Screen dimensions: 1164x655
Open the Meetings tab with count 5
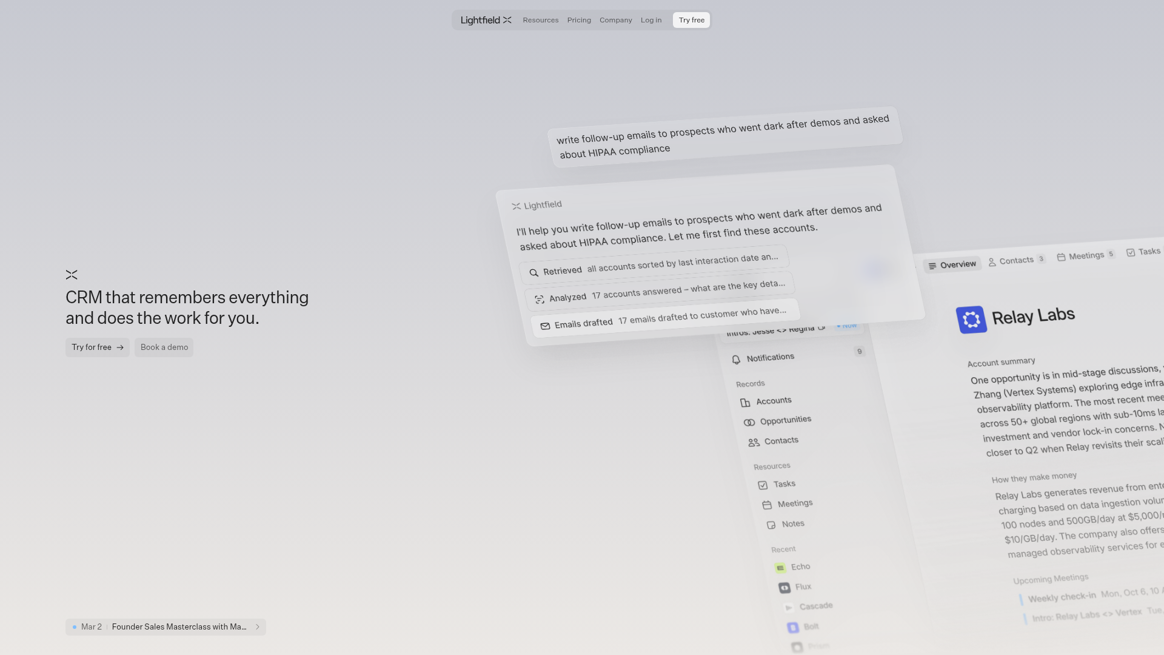click(x=1085, y=256)
